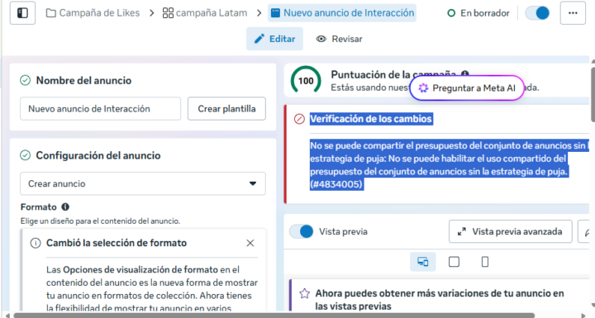Switch to the Revisar tab
595x318 pixels.
click(340, 39)
